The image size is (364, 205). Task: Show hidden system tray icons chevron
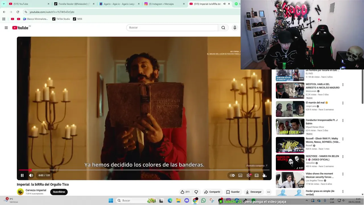(x=307, y=200)
